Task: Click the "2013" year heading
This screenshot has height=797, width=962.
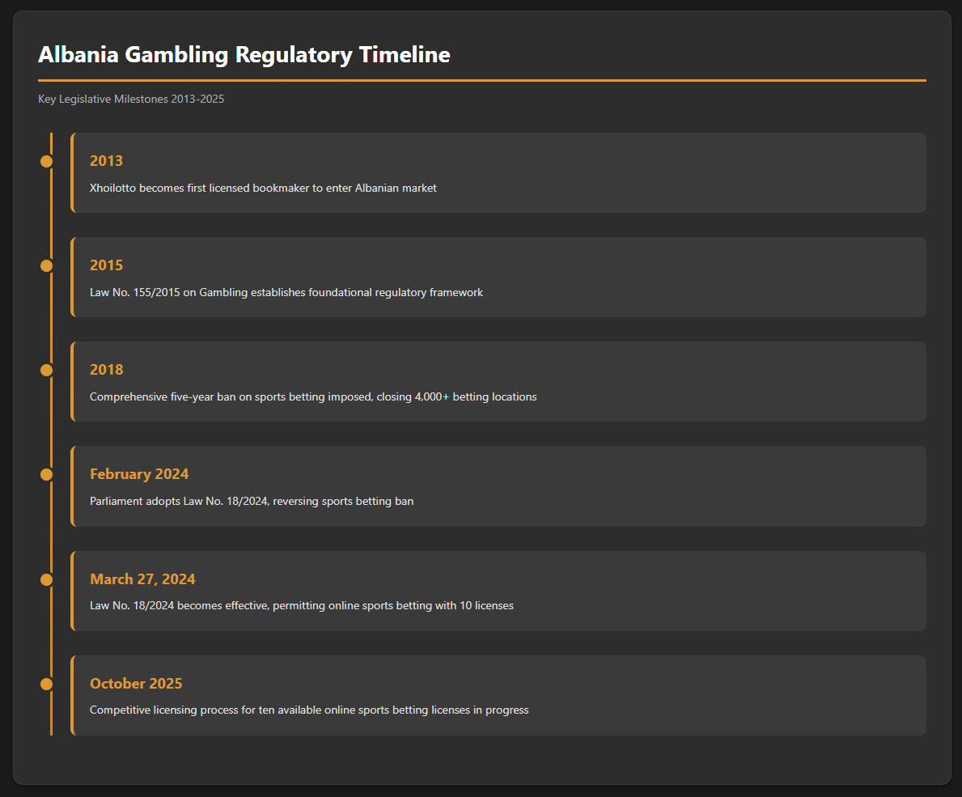Action: pos(106,161)
